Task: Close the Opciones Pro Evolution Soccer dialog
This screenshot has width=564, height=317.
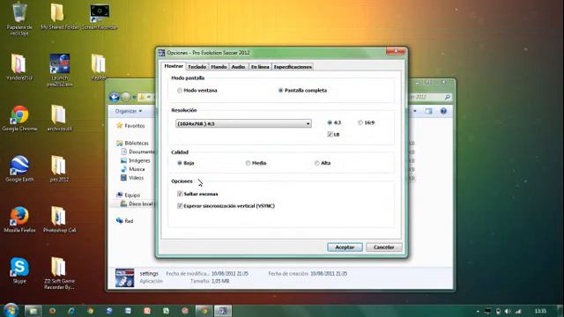Action: [396, 51]
